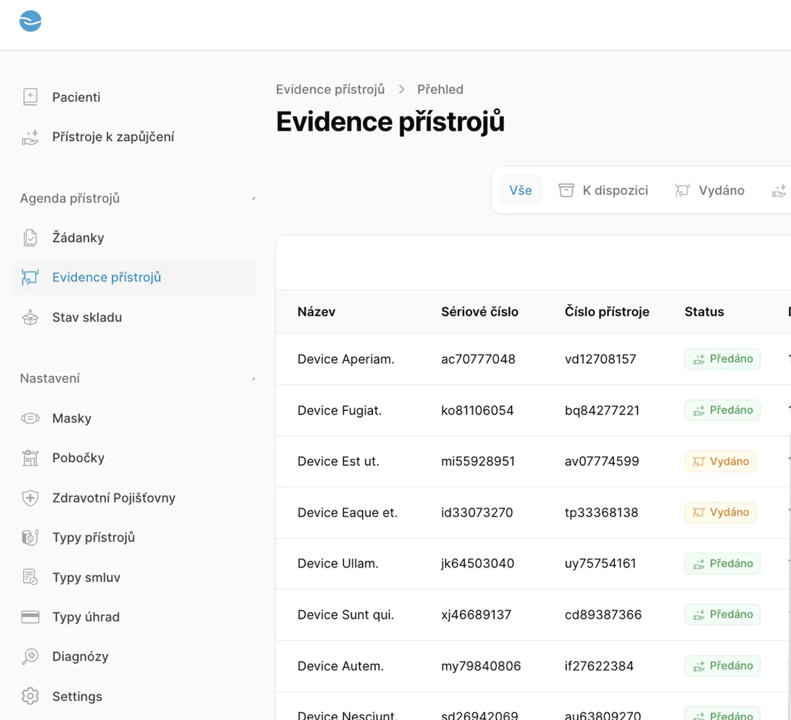Click the Evidence přístrojů sidebar icon
791x720 pixels.
click(x=30, y=278)
